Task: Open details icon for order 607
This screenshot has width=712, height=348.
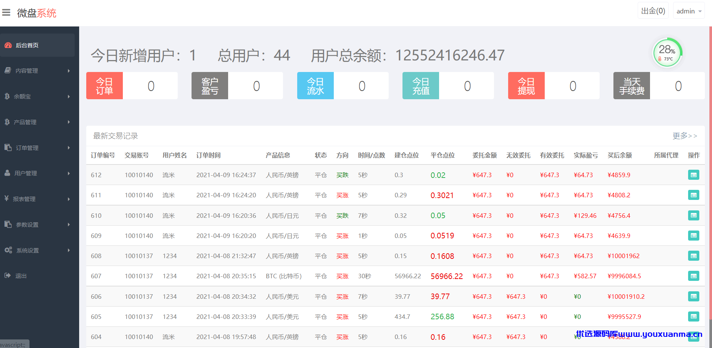Action: point(693,276)
